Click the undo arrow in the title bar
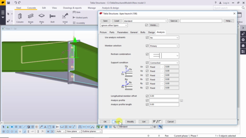The image size is (246, 138). [15, 3]
